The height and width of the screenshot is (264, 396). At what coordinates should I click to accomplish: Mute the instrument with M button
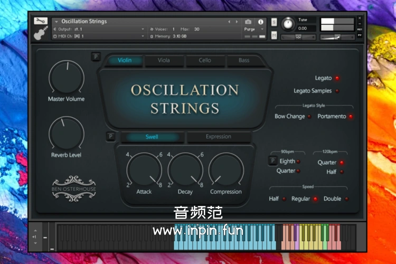point(274,35)
